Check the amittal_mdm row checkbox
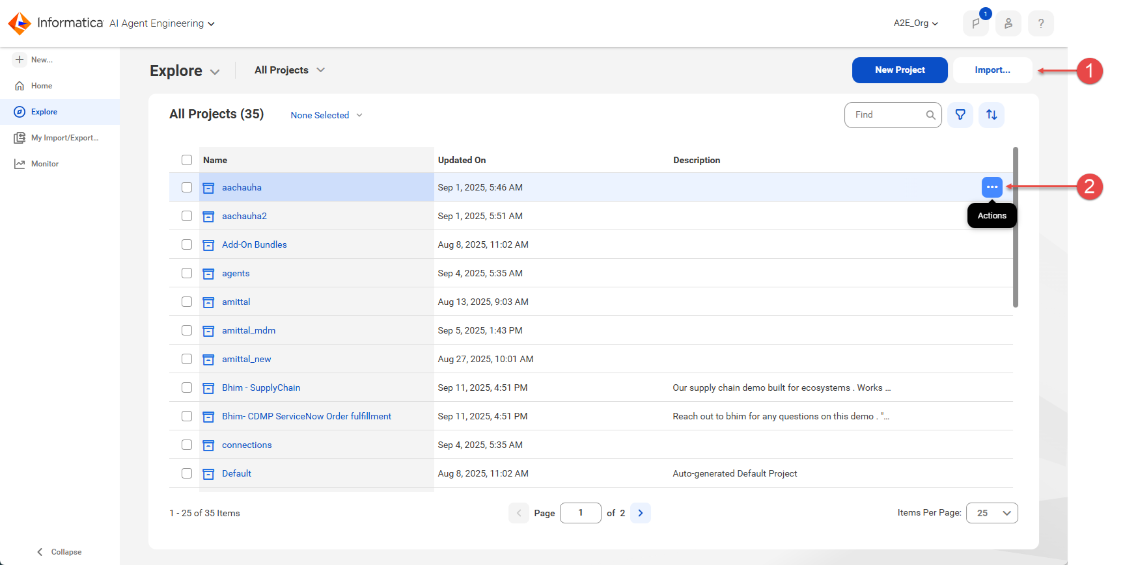The height and width of the screenshot is (565, 1123). (187, 330)
